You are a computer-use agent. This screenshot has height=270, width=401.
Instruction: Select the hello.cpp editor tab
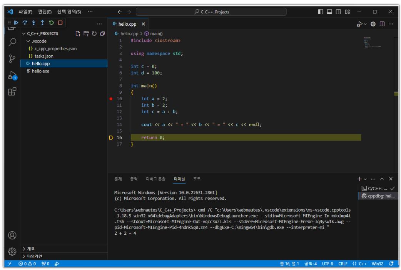[x=127, y=24]
